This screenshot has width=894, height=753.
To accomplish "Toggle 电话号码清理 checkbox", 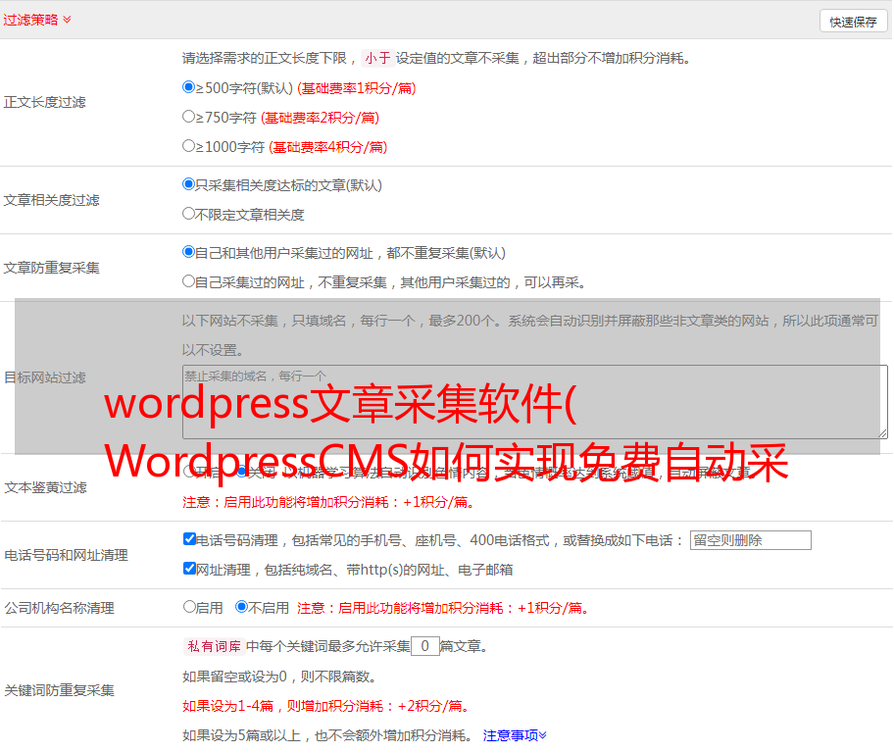I will [x=190, y=539].
